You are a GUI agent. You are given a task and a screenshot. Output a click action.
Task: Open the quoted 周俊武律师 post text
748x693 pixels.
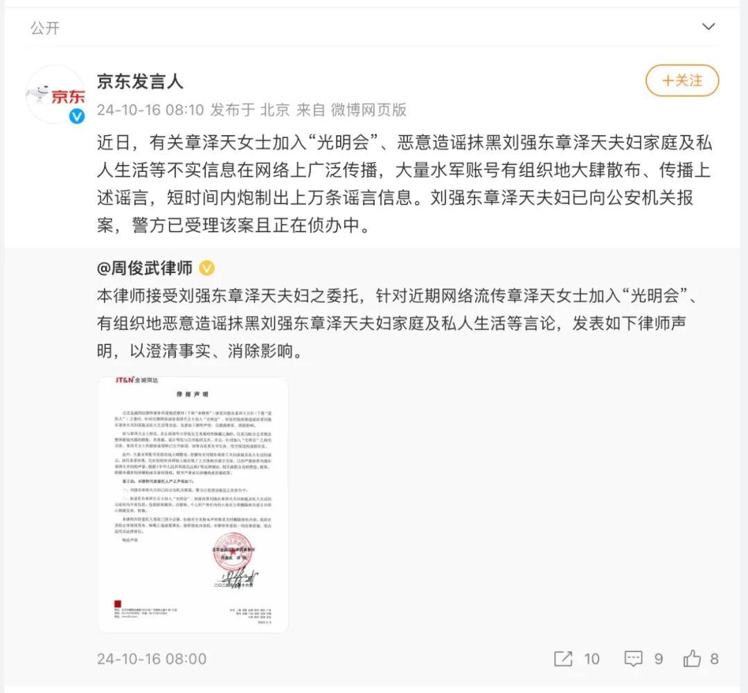[x=397, y=324]
